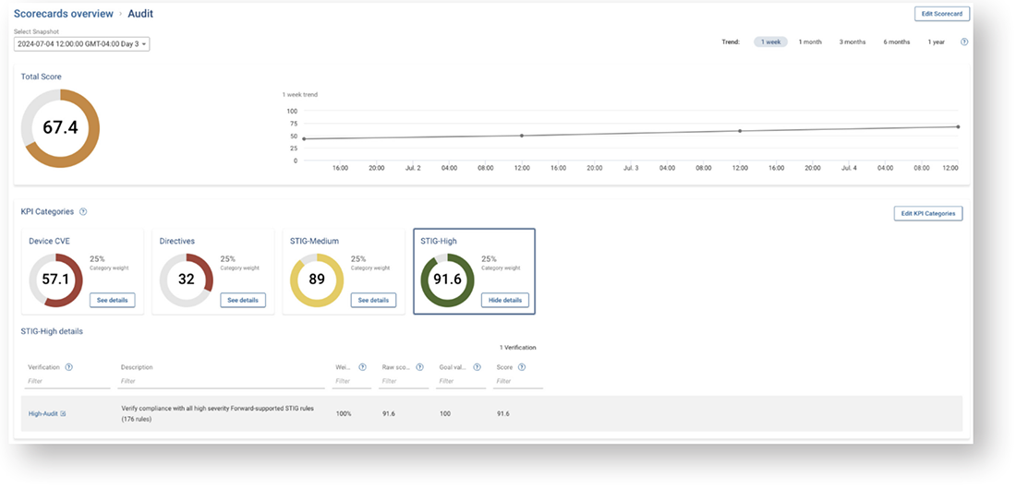The image size is (1016, 488).
Task: Click the Edit Scorecard button
Action: point(941,14)
